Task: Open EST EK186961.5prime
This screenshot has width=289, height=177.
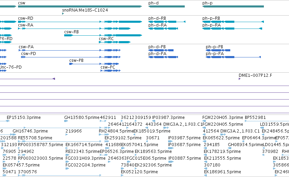Action: pyautogui.click(x=223, y=172)
